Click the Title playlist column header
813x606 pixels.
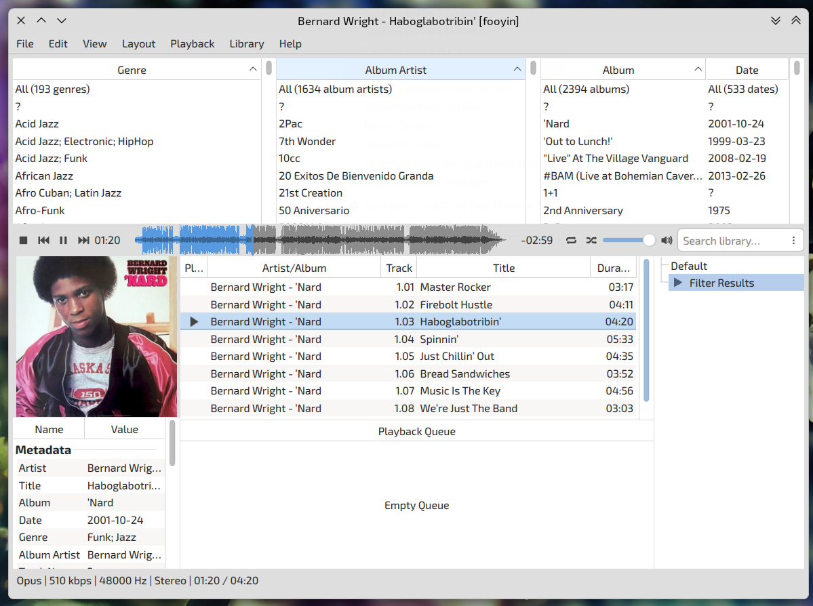tap(503, 268)
